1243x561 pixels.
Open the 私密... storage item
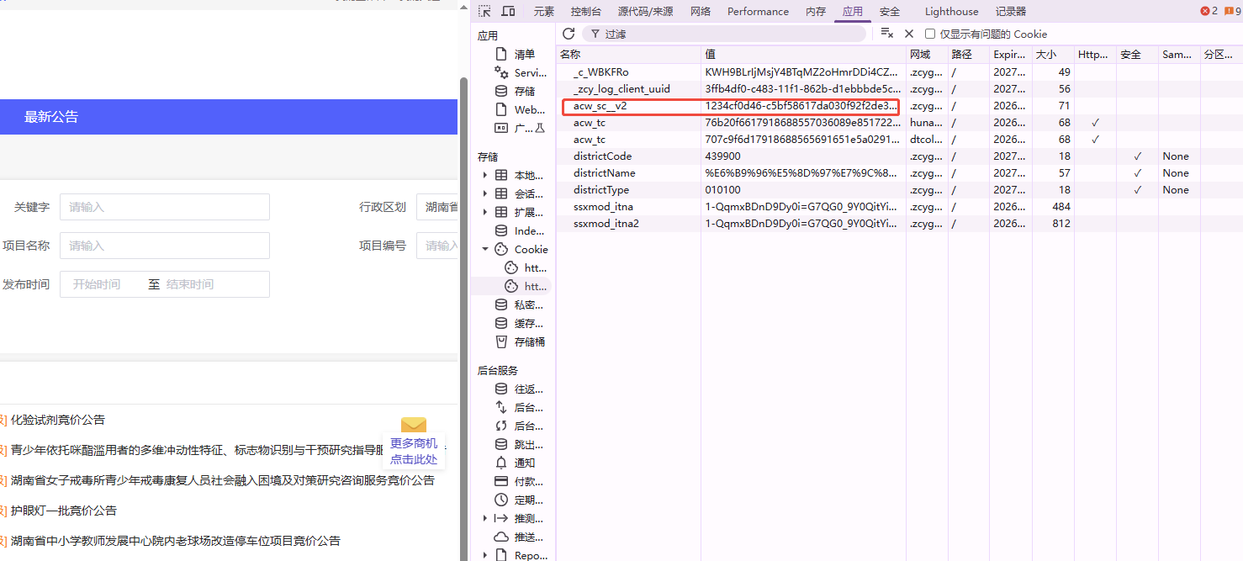(518, 304)
